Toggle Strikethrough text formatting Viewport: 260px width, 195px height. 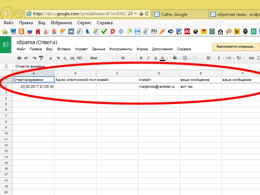click(x=156, y=58)
